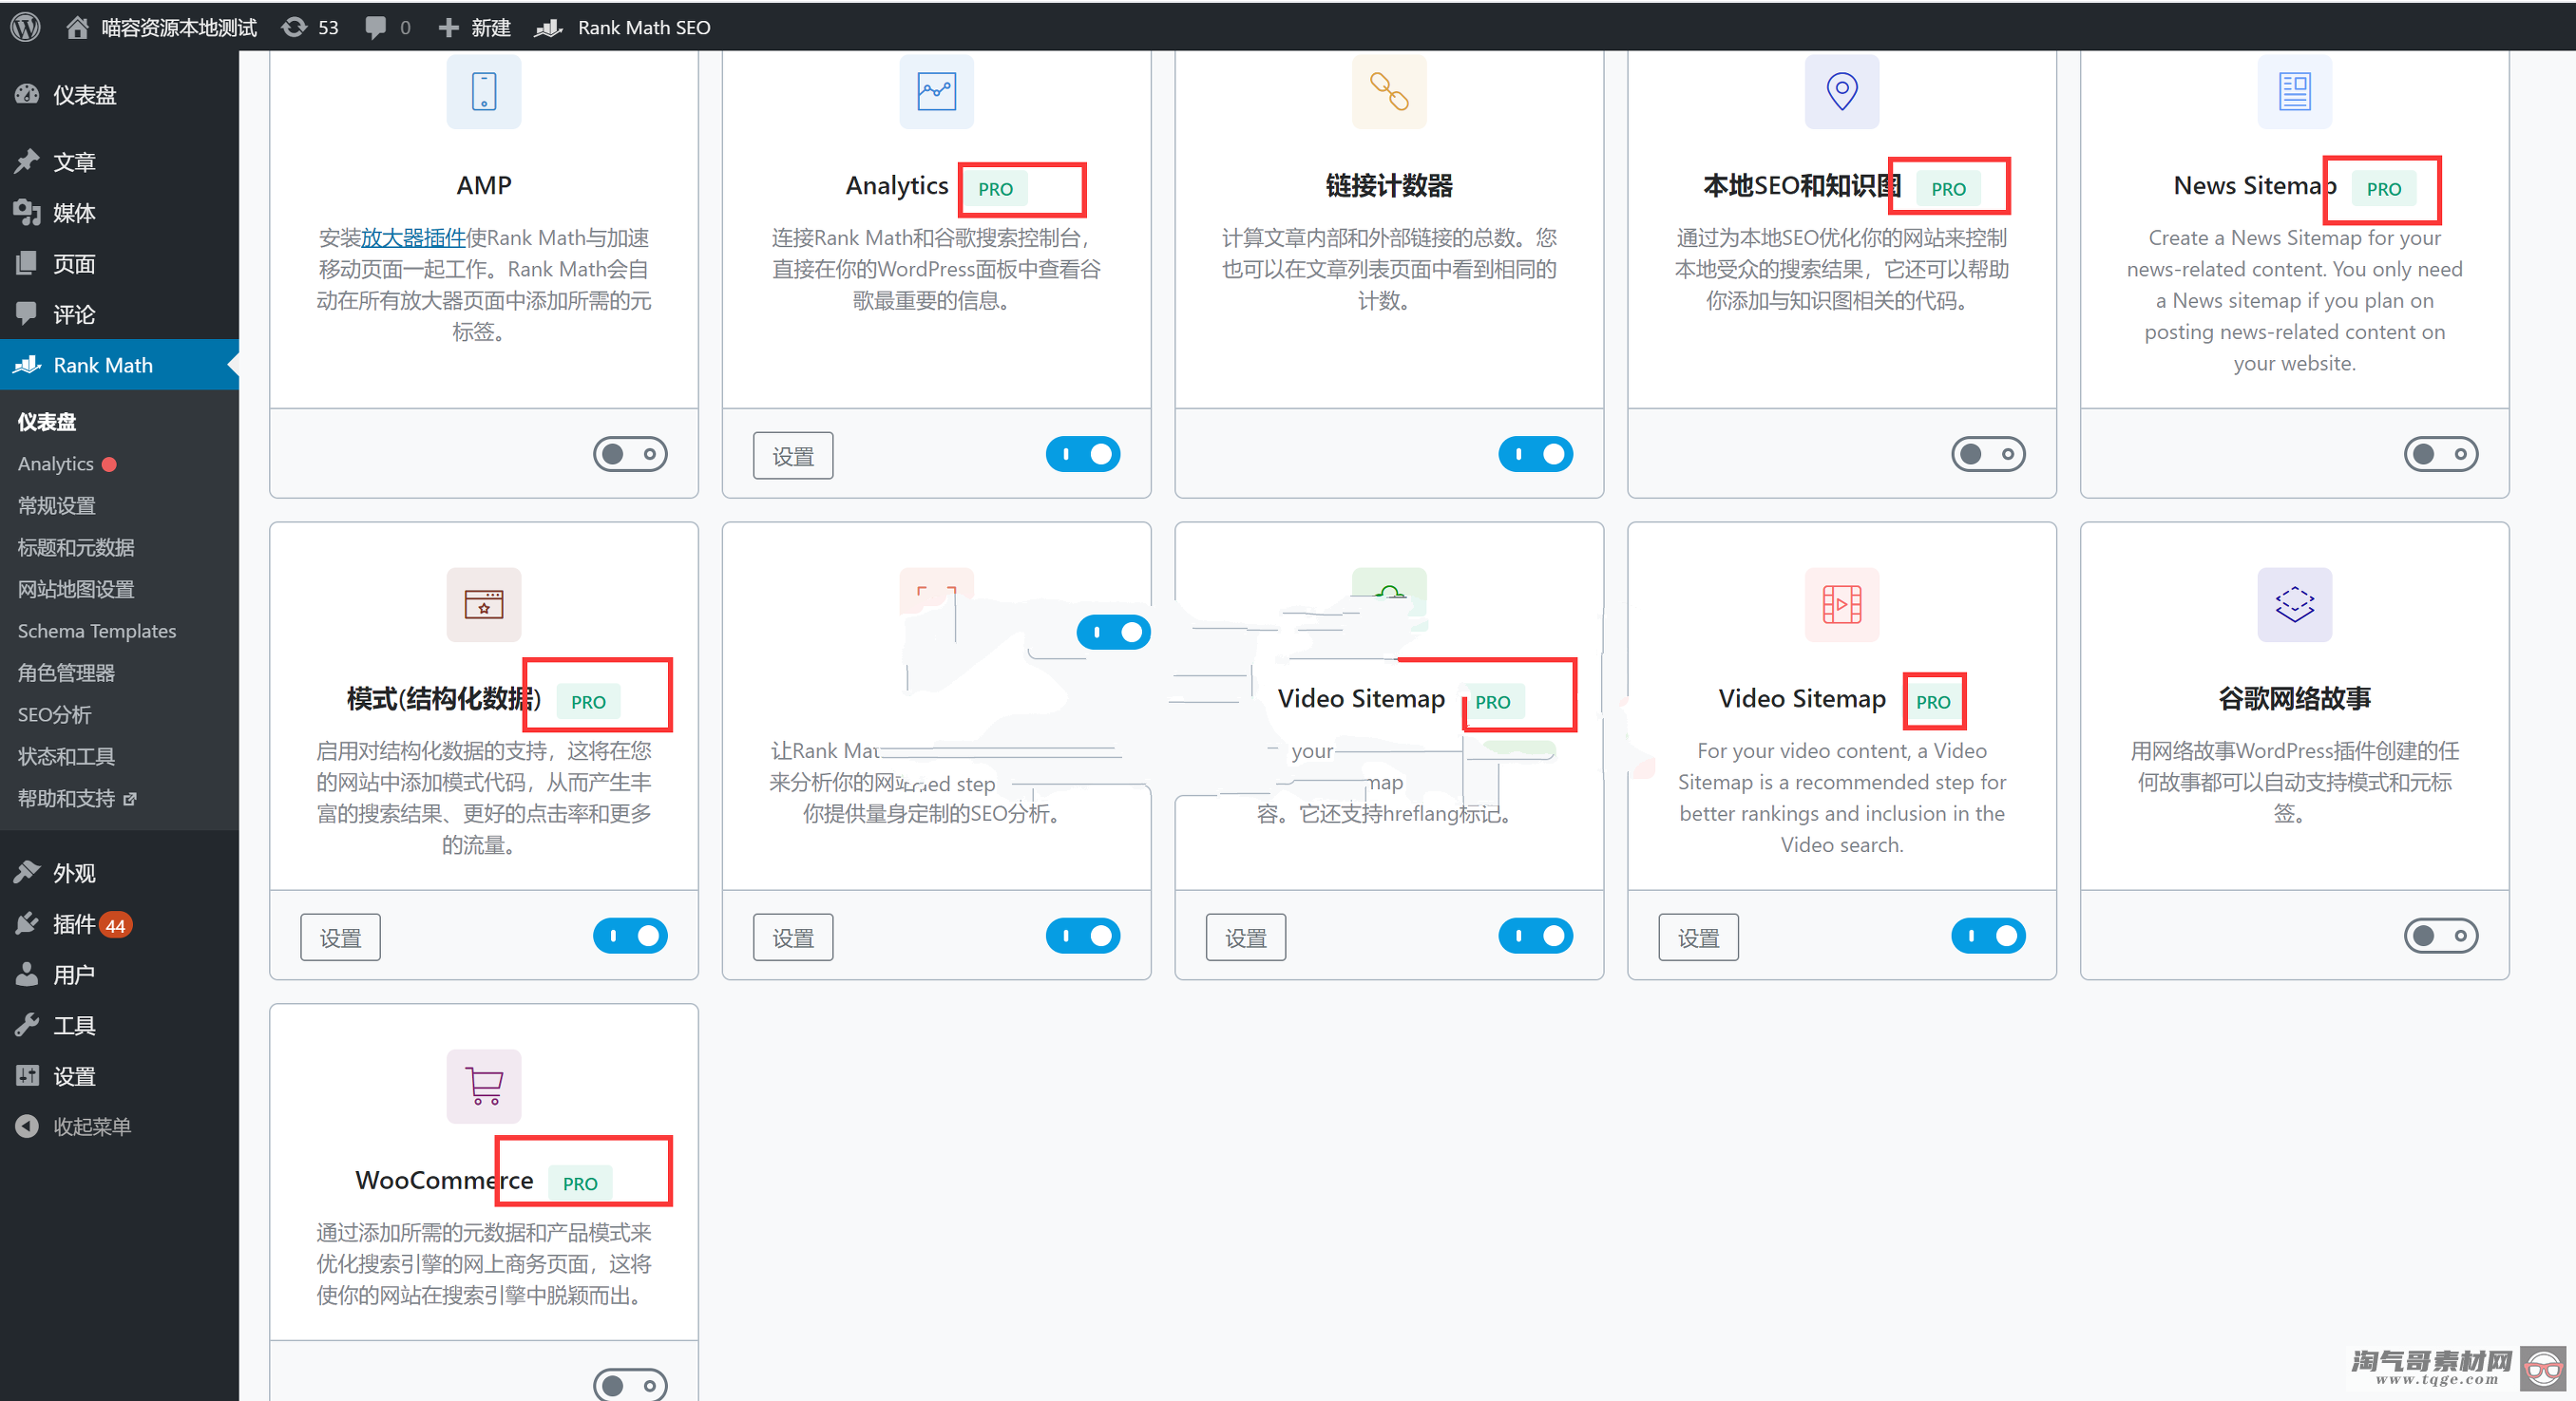Disable the SEO分析 card toggle
The height and width of the screenshot is (1401, 2576).
click(1083, 937)
